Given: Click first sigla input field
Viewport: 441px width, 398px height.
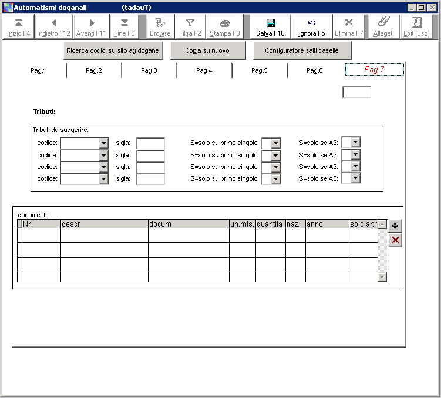Looking at the screenshot, I should pyautogui.click(x=150, y=143).
